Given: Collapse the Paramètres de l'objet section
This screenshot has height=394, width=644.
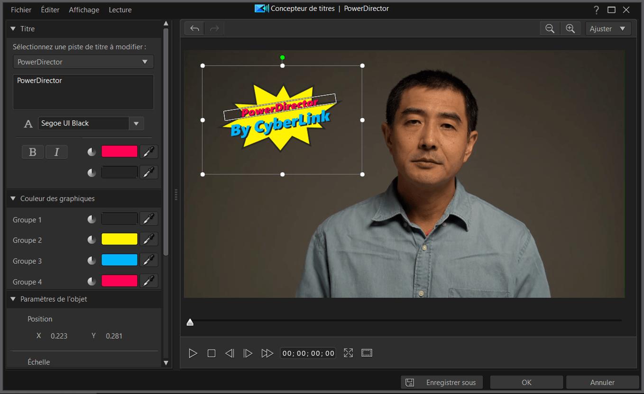Looking at the screenshot, I should click(x=13, y=299).
